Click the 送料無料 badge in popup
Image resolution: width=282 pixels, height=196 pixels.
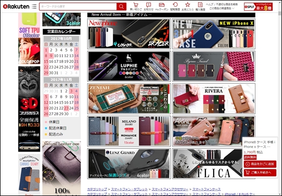click(x=250, y=157)
